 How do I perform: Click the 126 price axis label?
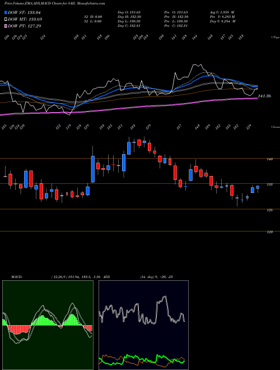[270, 210]
